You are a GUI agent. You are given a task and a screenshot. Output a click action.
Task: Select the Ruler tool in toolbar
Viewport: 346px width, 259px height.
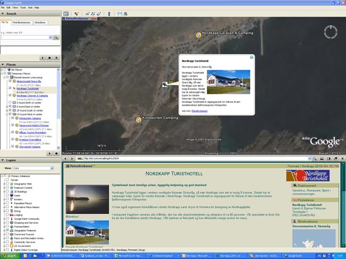(109, 14)
